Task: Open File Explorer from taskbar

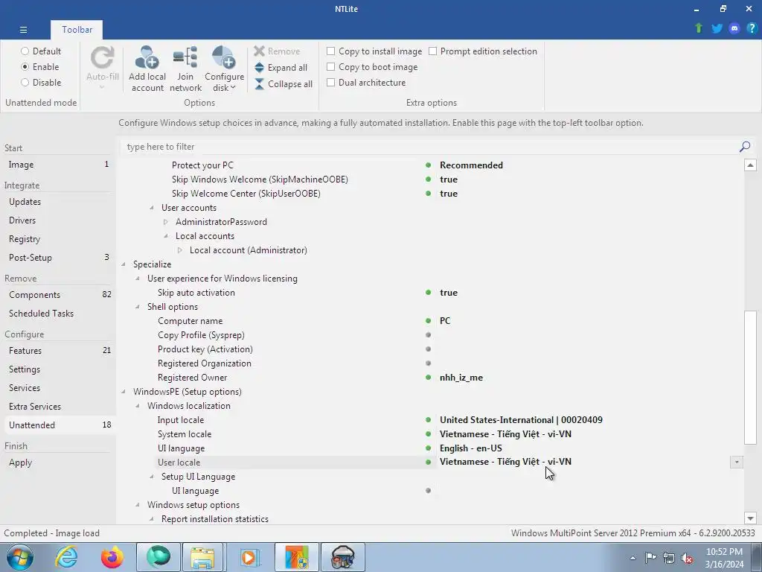Action: [x=202, y=557]
